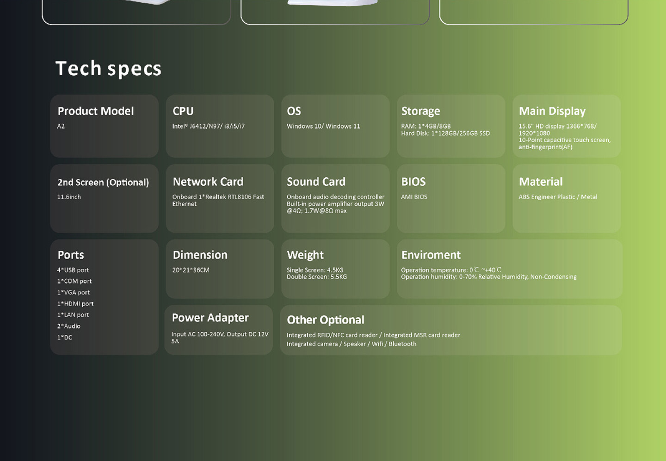Screen dimensions: 666x461
Task: Select the Product Model card
Action: 104,126
